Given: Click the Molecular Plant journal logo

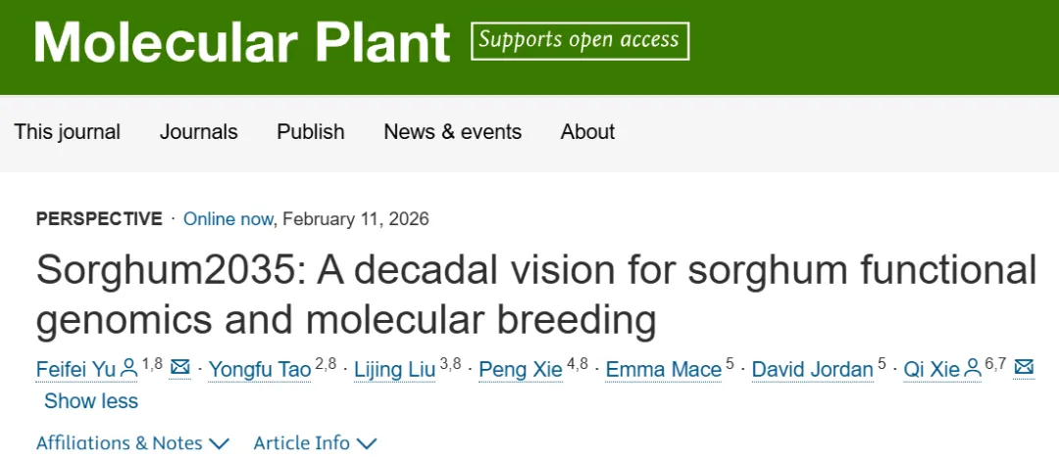Looking at the screenshot, I should pos(242,43).
